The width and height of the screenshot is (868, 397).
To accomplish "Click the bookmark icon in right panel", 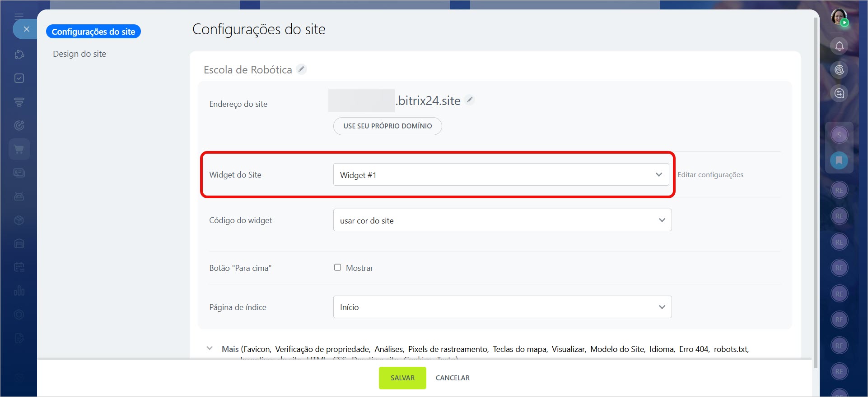I will 839,160.
